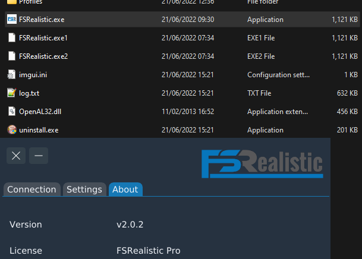Click the FSRealistic Pro license value
362x259 pixels.
(149, 251)
